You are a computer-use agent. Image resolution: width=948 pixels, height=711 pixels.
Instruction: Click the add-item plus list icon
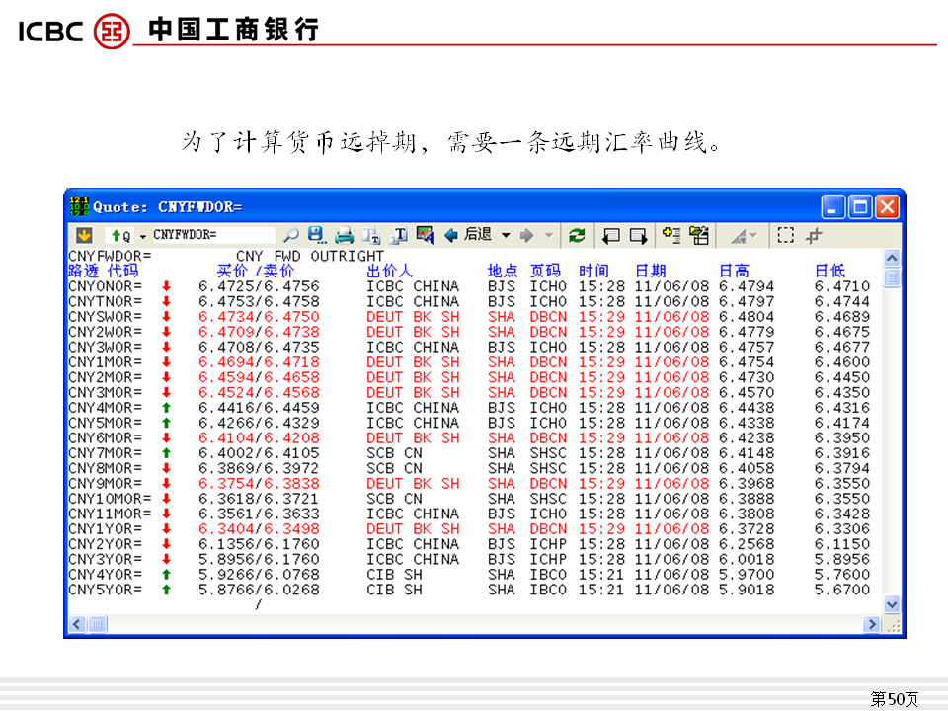tap(671, 236)
